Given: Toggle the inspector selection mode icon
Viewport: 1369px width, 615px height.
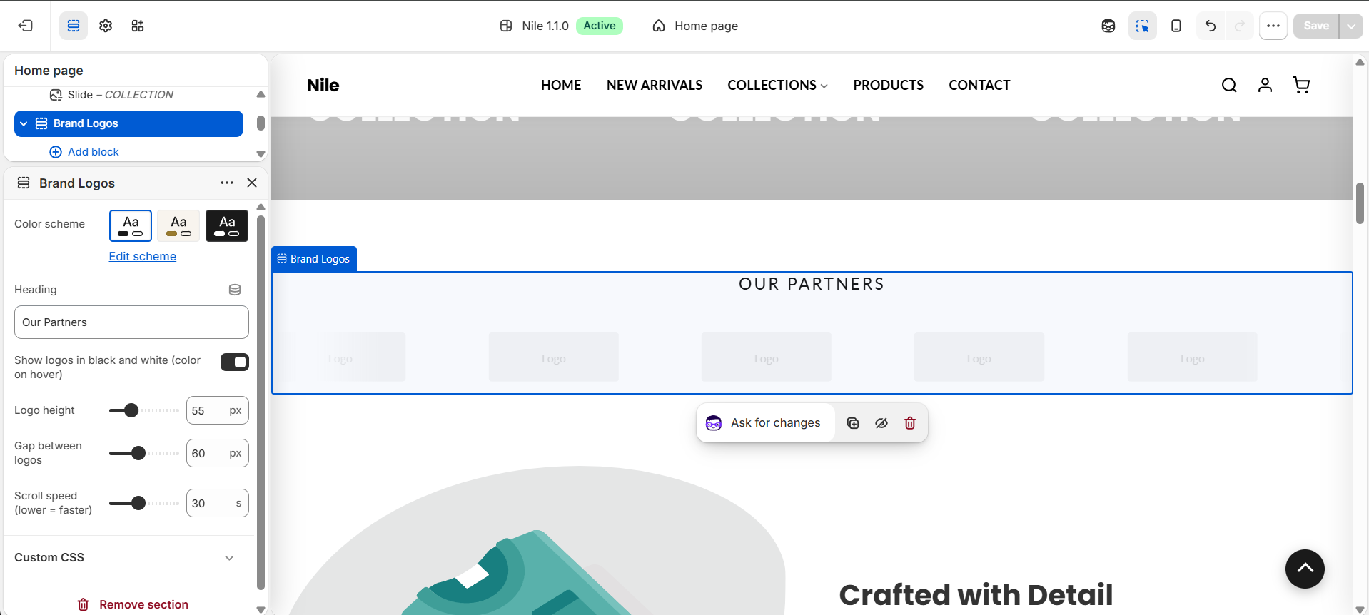Looking at the screenshot, I should [x=1143, y=26].
